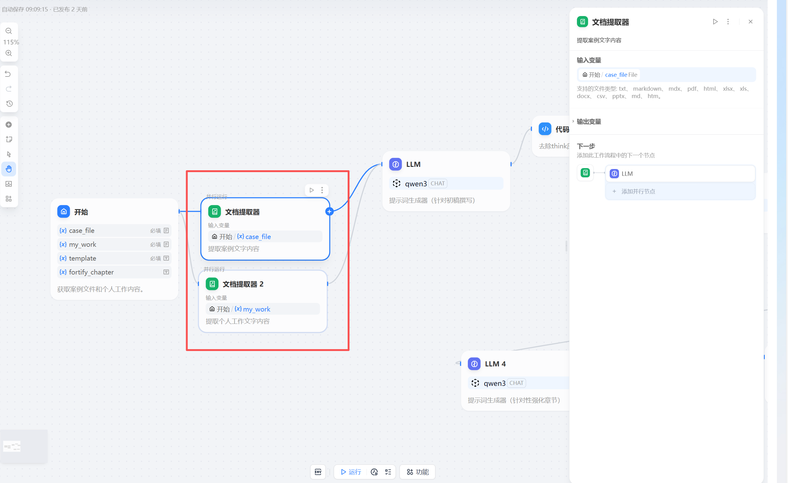
Task: Click the 运行 run button
Action: point(351,472)
